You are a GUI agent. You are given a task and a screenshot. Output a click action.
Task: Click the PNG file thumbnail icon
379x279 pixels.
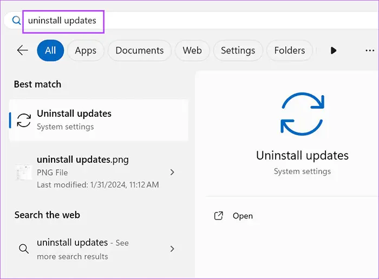click(24, 172)
